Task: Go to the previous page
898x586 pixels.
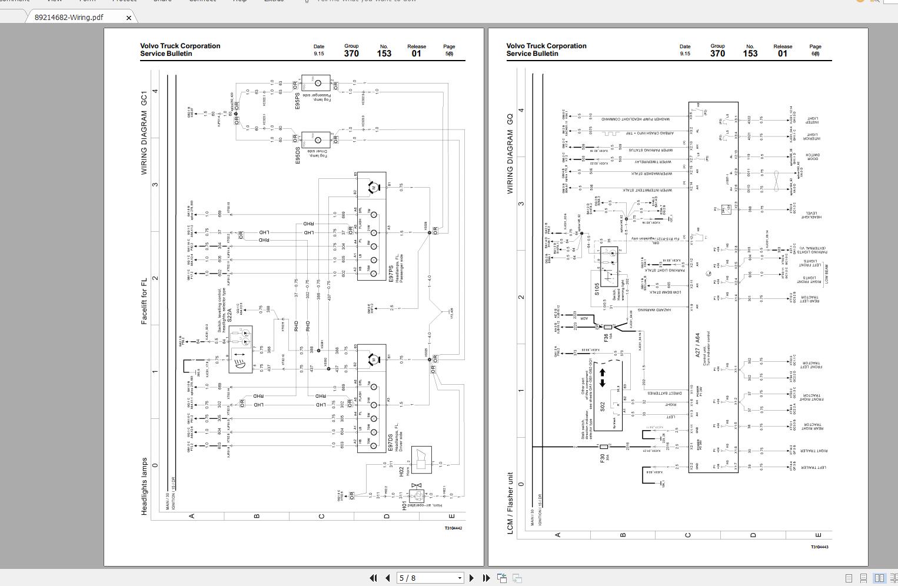Action: click(387, 578)
